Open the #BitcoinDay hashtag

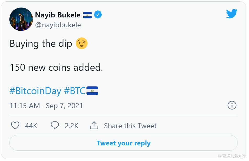tap(35, 91)
